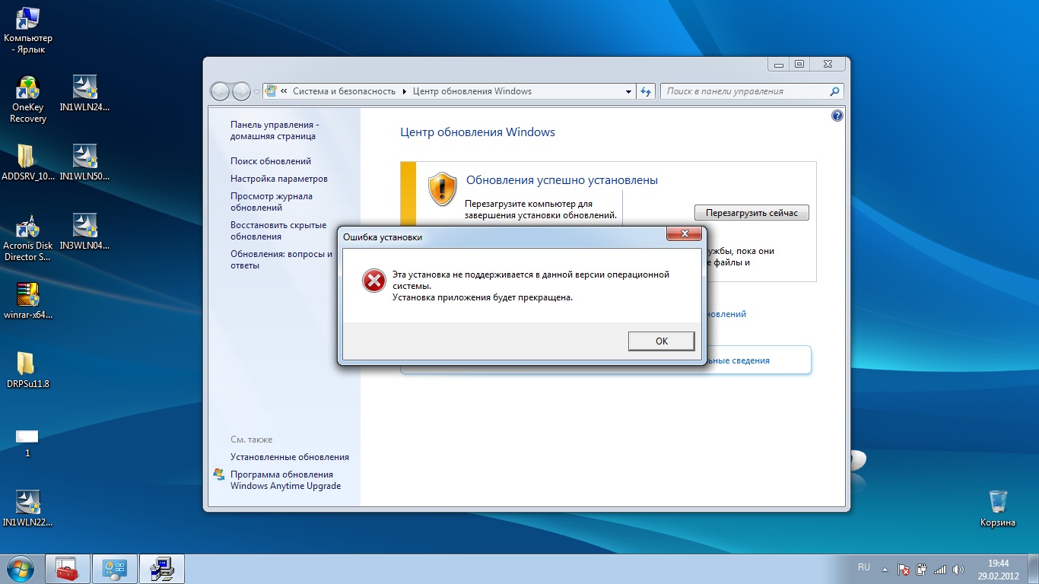Click the Поиск обновлений link

pyautogui.click(x=271, y=161)
